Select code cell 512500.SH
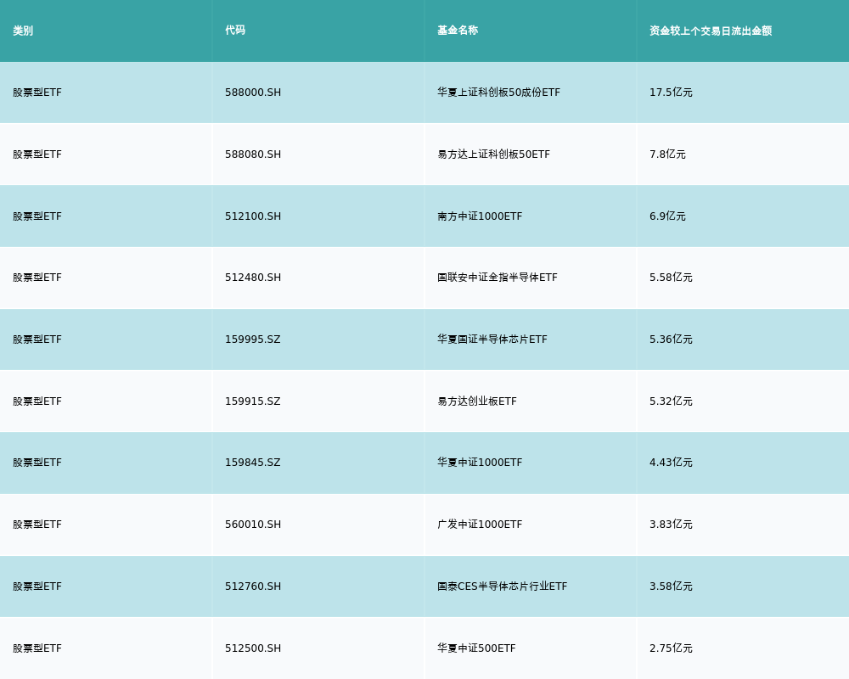 pos(253,648)
